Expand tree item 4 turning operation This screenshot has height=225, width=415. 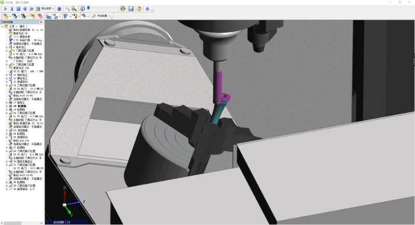click(7, 47)
